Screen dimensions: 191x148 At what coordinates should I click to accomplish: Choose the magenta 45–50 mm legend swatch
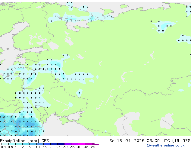[x=89, y=144]
